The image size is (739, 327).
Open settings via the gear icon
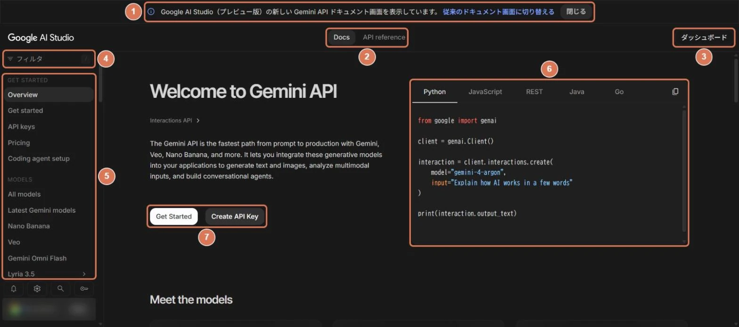tap(37, 289)
